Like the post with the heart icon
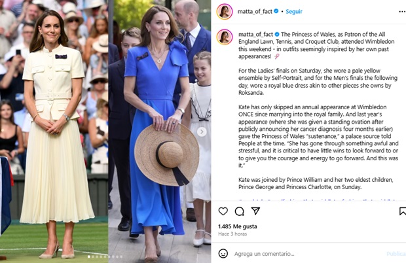Image resolution: width=406 pixels, height=263 pixels. 223,211
